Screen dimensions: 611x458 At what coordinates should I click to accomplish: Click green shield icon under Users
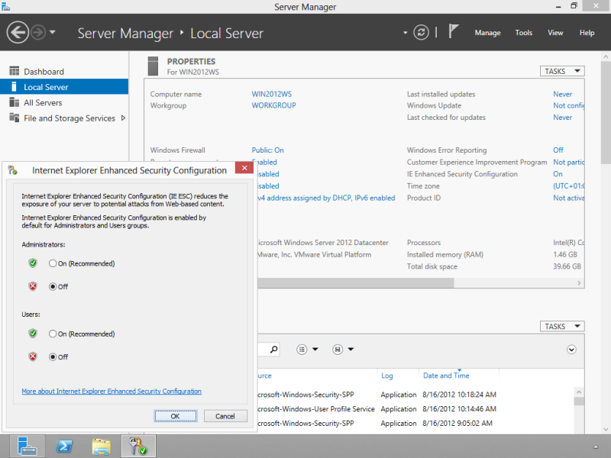tap(33, 334)
